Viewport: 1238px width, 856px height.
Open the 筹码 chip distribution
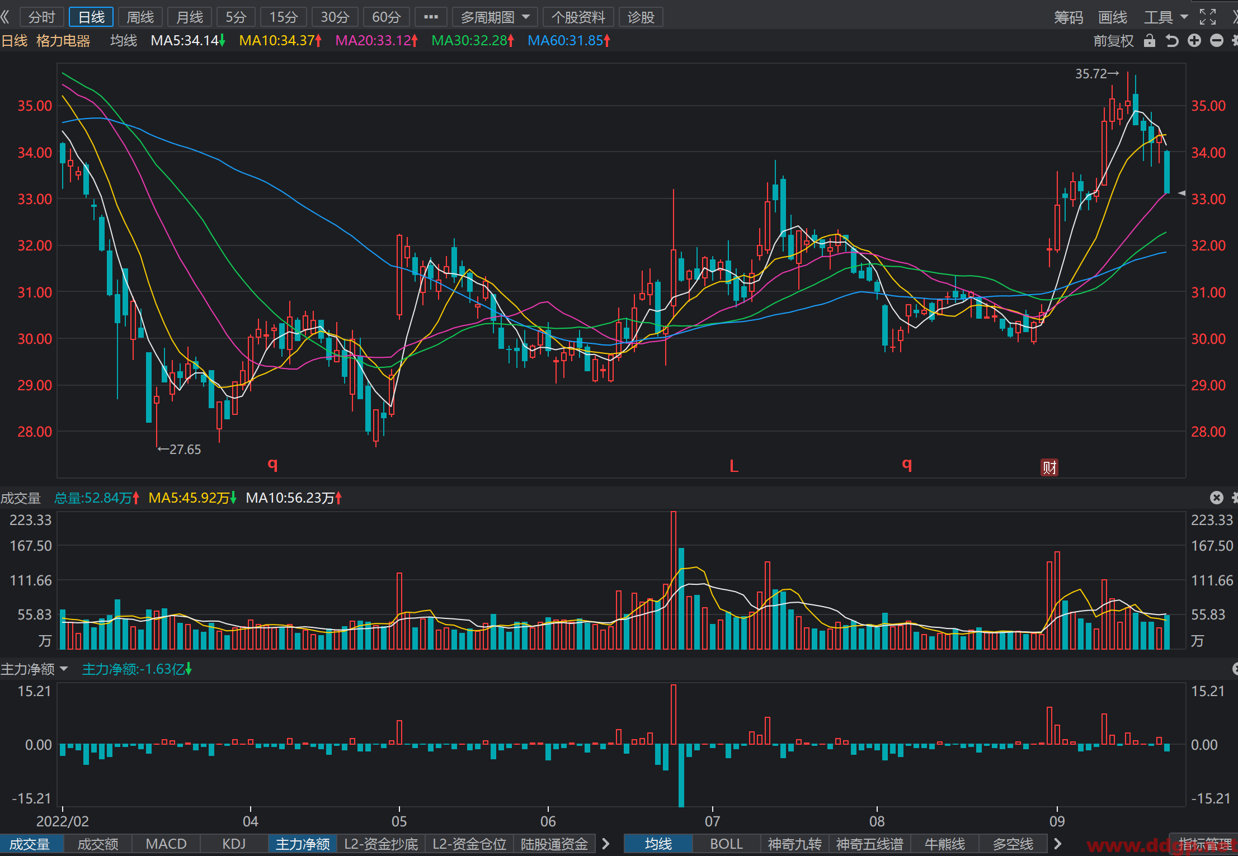click(1068, 17)
